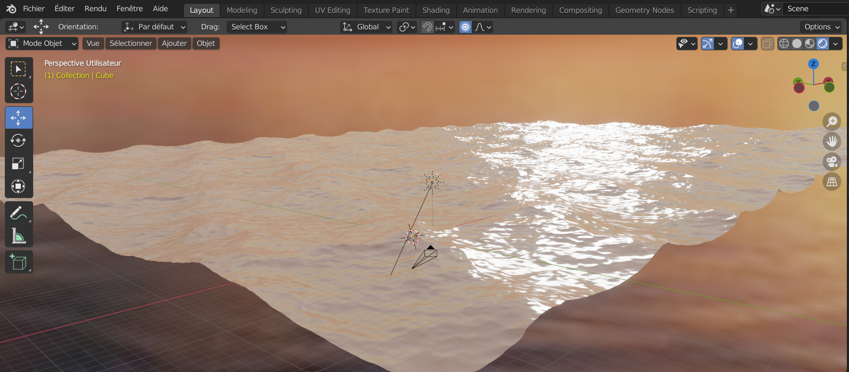Image resolution: width=849 pixels, height=372 pixels.
Task: Select the Scale tool
Action: pos(19,163)
